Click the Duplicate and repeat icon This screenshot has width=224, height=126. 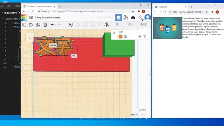[38, 24]
